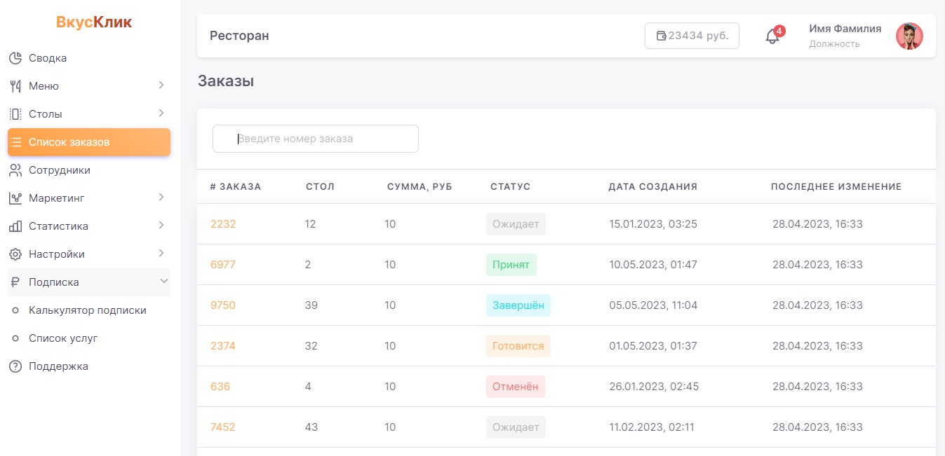945x456 pixels.
Task: Click the Меню fork and knife icon
Action: pyautogui.click(x=15, y=86)
